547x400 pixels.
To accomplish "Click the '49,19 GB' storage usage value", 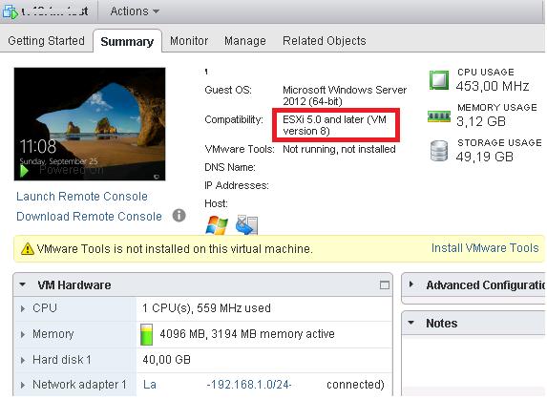I will tap(485, 157).
